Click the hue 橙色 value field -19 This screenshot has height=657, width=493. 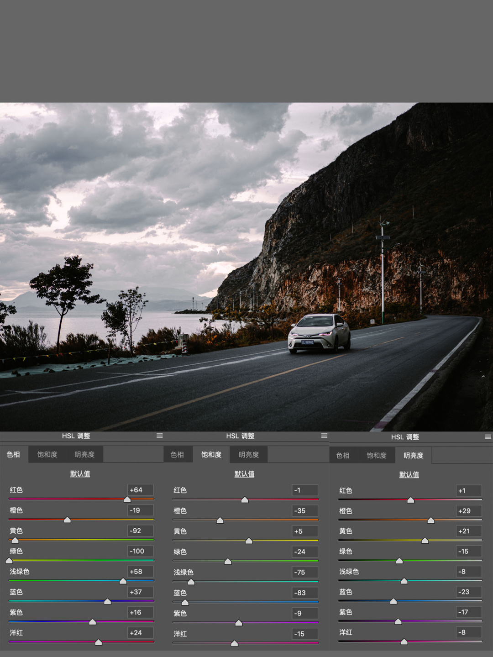pyautogui.click(x=140, y=510)
